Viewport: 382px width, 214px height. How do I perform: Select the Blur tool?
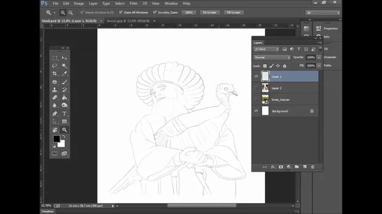(54, 105)
